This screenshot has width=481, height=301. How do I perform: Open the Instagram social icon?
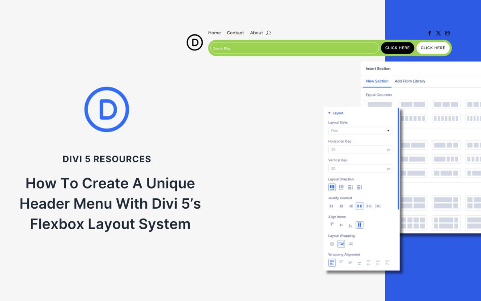[x=447, y=33]
